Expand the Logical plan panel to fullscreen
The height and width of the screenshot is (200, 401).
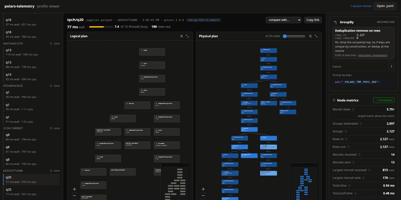[x=187, y=36]
